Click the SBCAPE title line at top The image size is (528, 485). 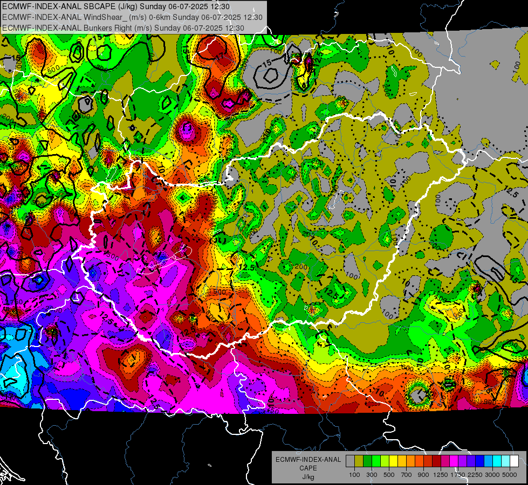pyautogui.click(x=116, y=6)
